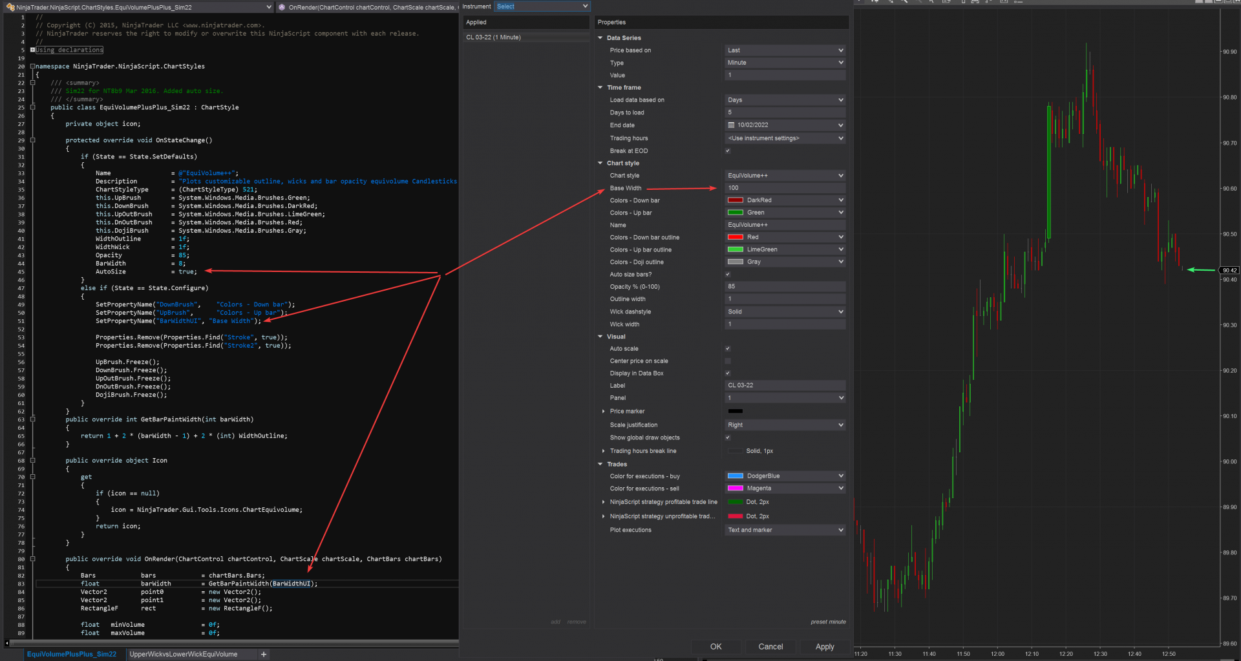Viewport: 1241px width, 661px height.
Task: Click the preset minute link
Action: (828, 622)
